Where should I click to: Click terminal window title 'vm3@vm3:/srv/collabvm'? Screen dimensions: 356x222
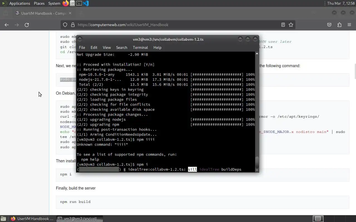pyautogui.click(x=168, y=39)
